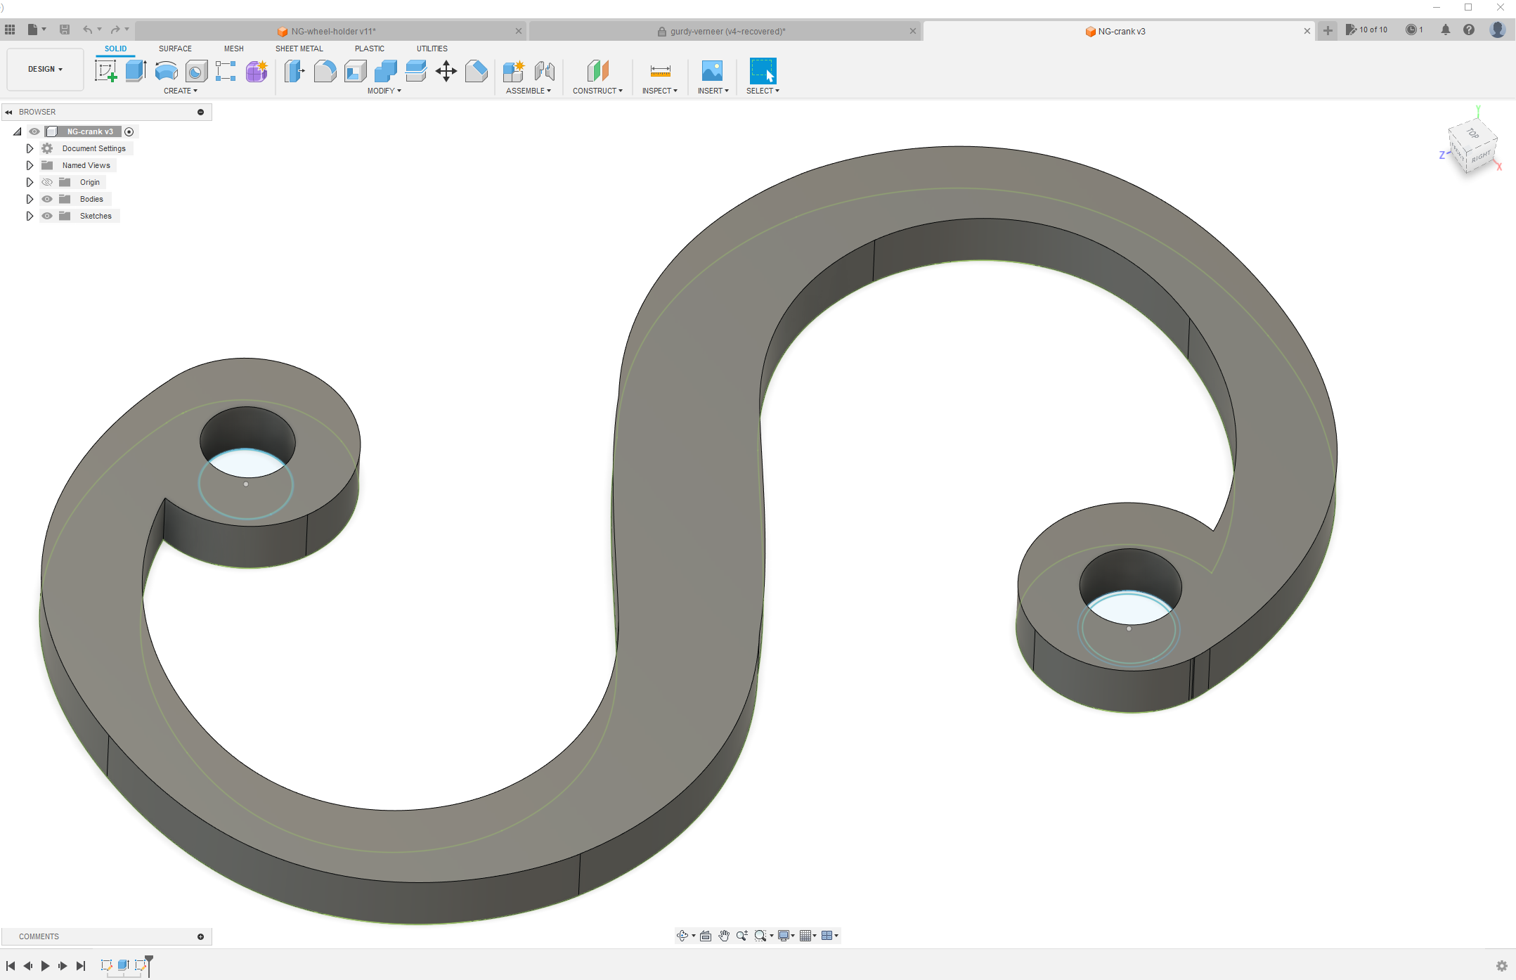1516x980 pixels.
Task: Click the Pan hand icon
Action: [x=724, y=936]
